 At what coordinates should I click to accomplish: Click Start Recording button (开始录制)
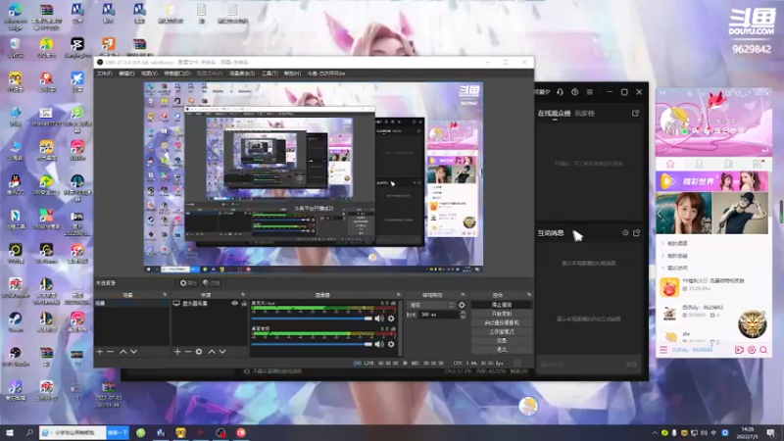click(501, 314)
